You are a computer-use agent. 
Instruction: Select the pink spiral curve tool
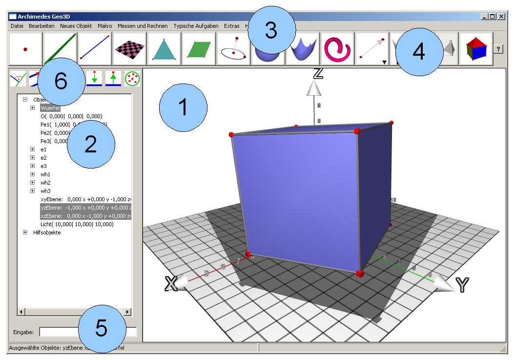pyautogui.click(x=337, y=49)
